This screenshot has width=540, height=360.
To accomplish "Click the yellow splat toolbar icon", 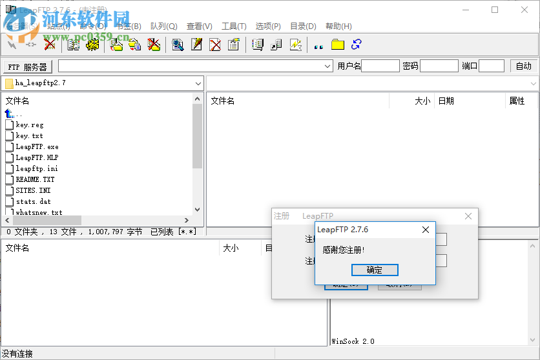I will [x=92, y=45].
